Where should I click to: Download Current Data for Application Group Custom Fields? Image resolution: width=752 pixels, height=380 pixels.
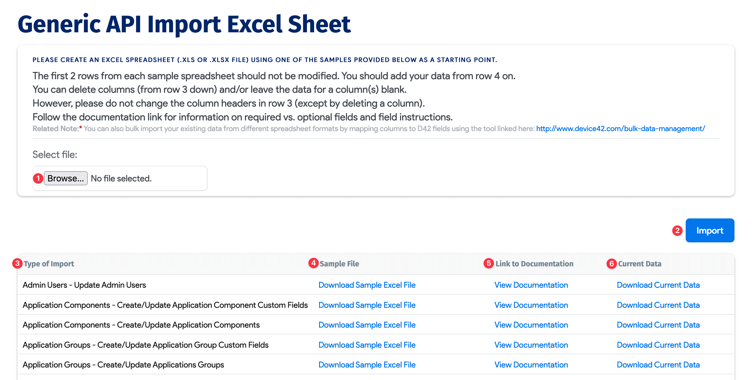point(658,345)
